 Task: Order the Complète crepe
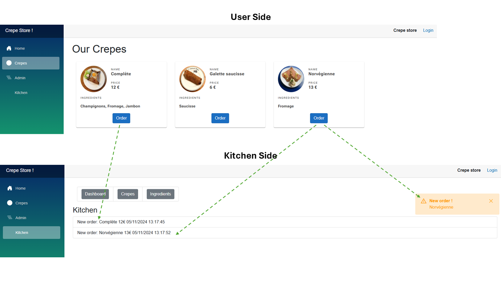(x=121, y=118)
